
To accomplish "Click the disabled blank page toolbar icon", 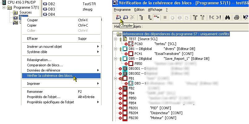I will (187, 18).
